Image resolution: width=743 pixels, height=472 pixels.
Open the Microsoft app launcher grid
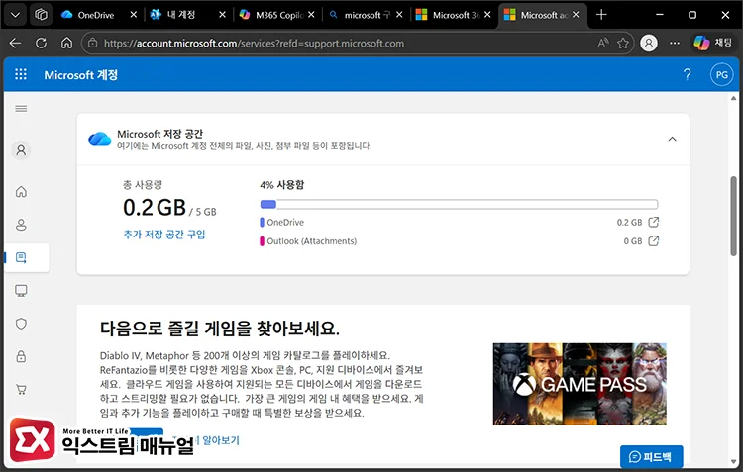(x=21, y=74)
